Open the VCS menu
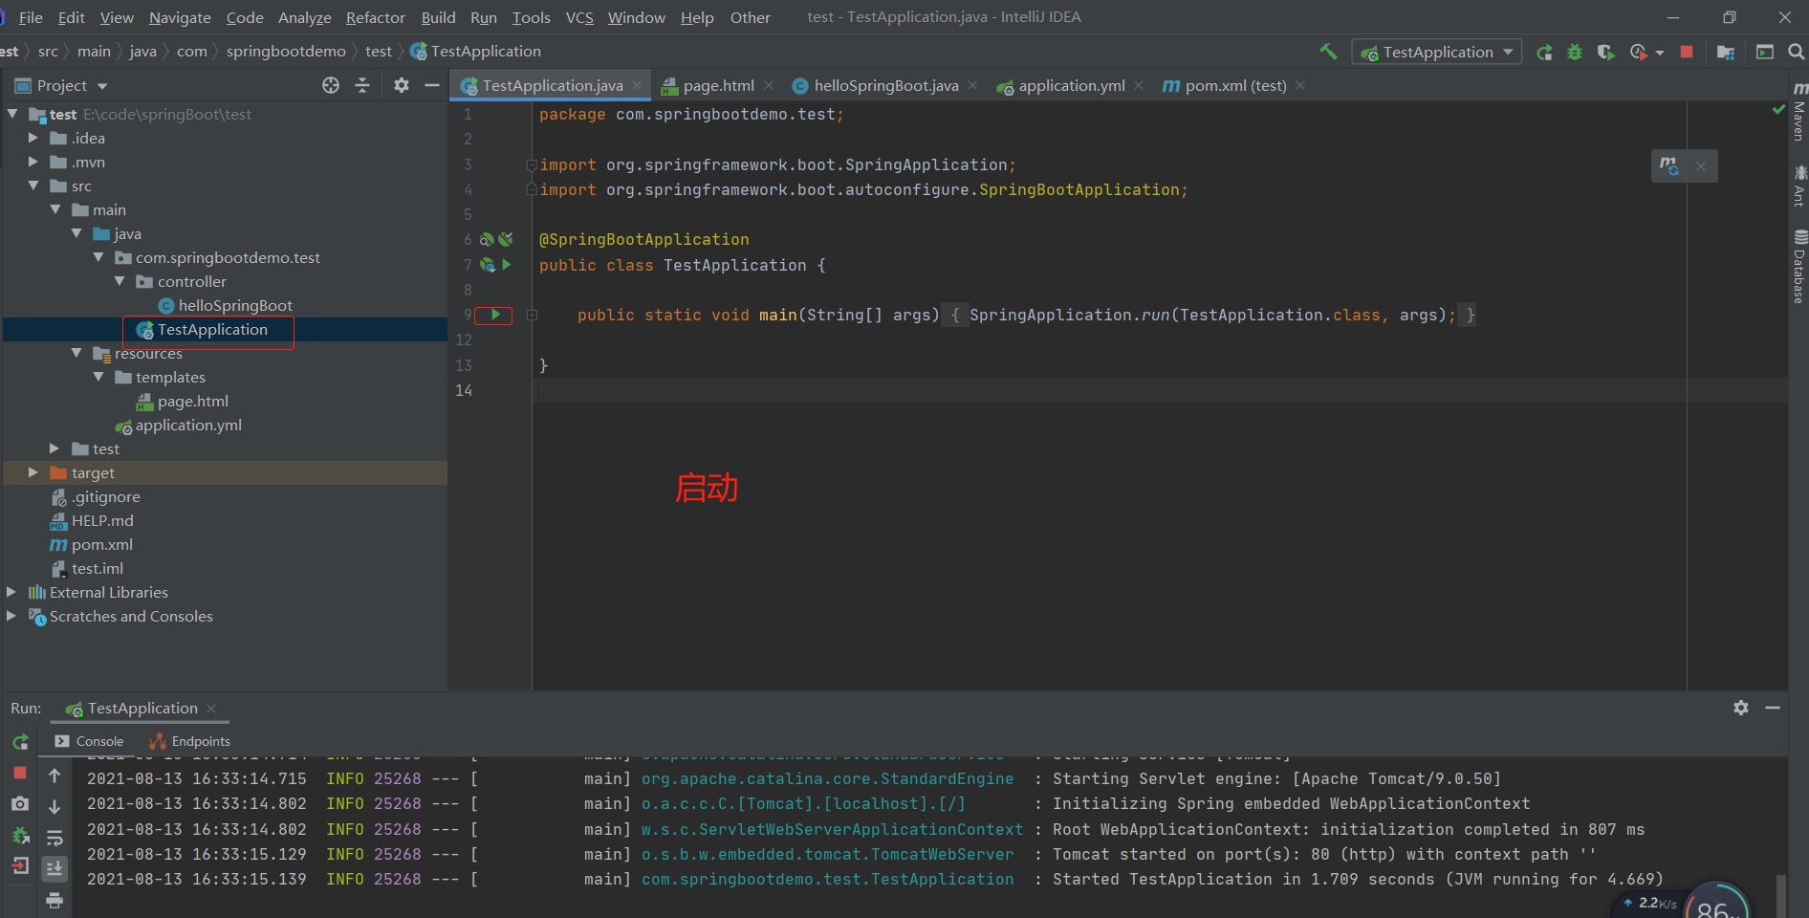This screenshot has width=1809, height=918. [579, 17]
